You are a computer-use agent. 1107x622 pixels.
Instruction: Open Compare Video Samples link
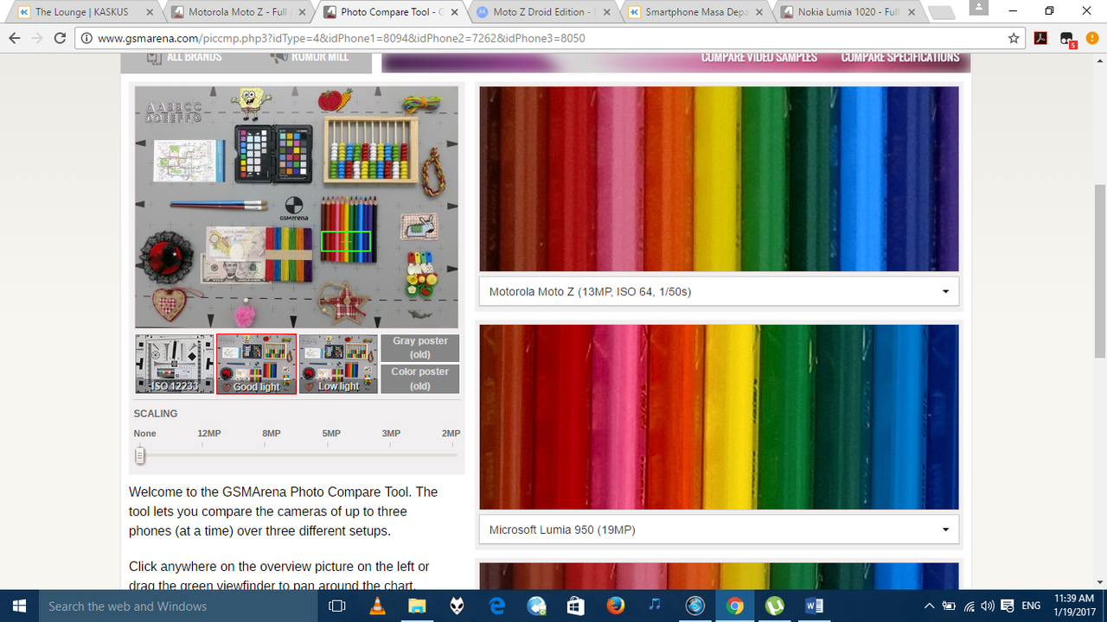pyautogui.click(x=759, y=57)
